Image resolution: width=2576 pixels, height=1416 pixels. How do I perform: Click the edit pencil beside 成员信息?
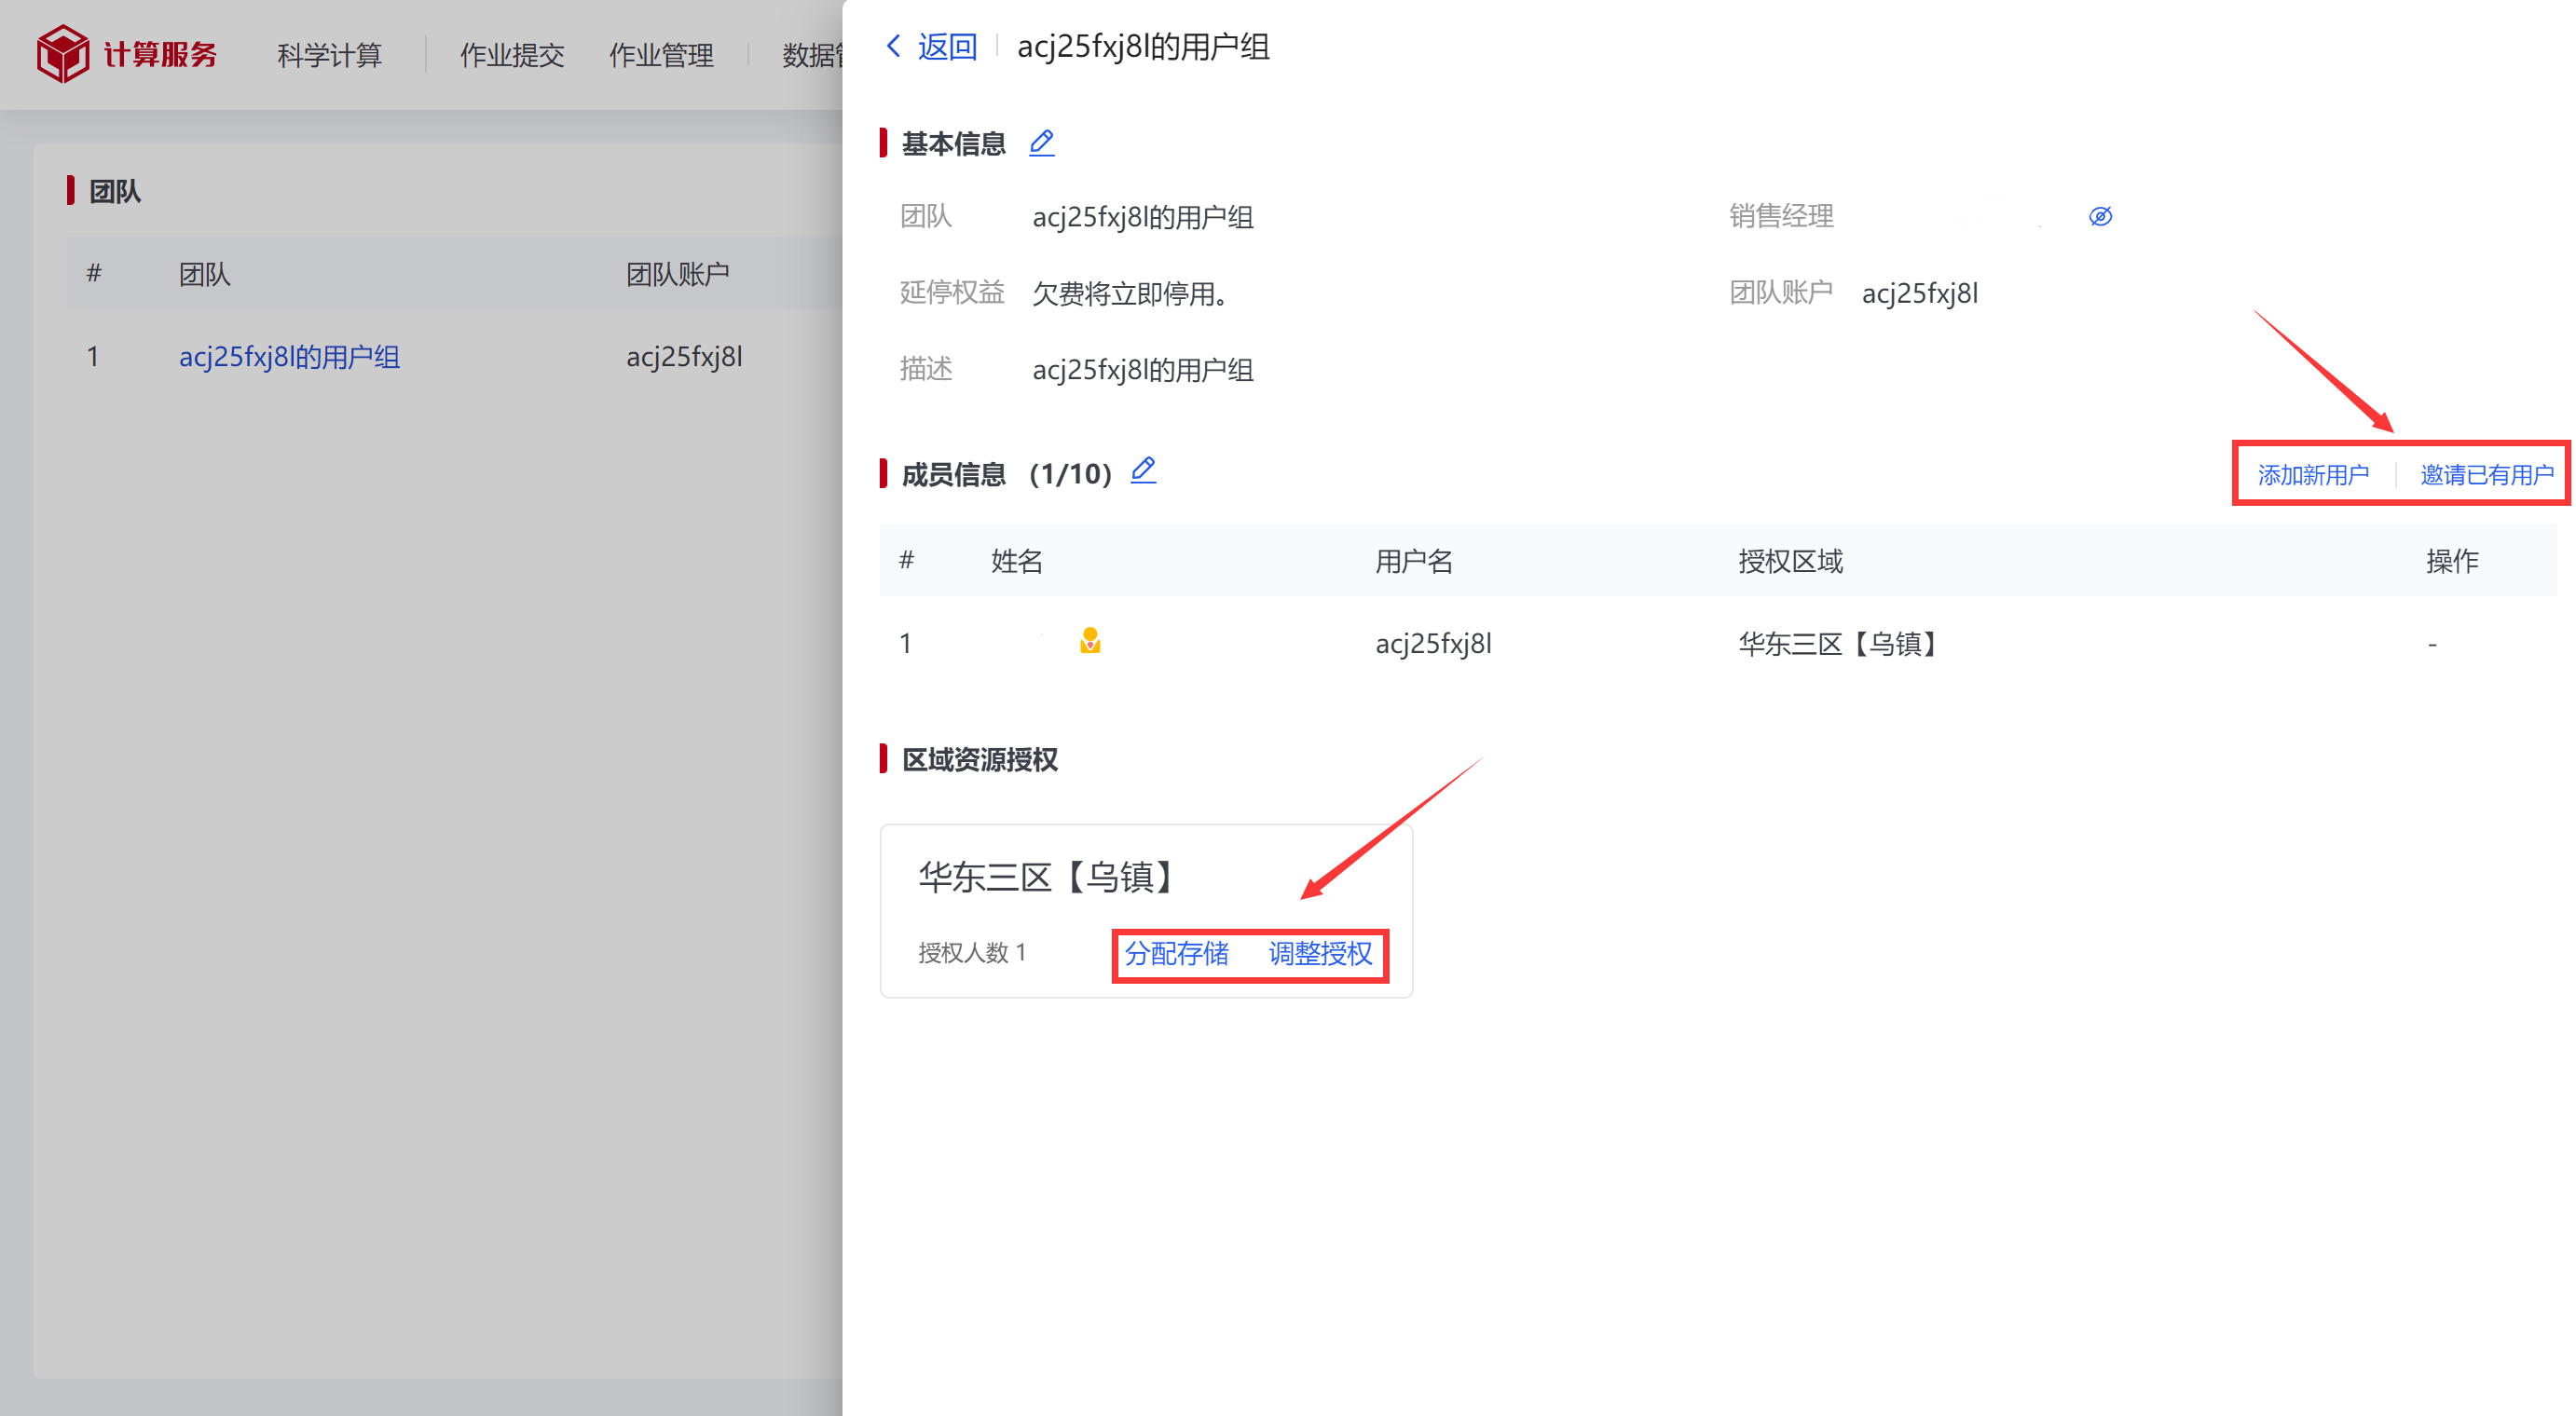coord(1143,470)
